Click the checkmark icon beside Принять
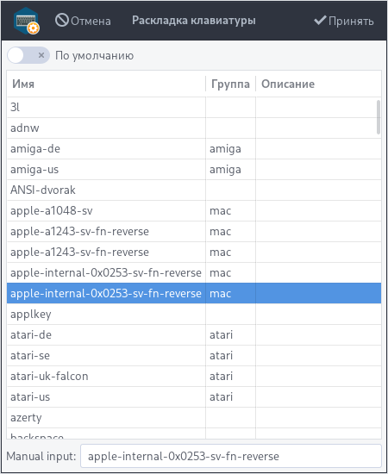 tap(320, 21)
